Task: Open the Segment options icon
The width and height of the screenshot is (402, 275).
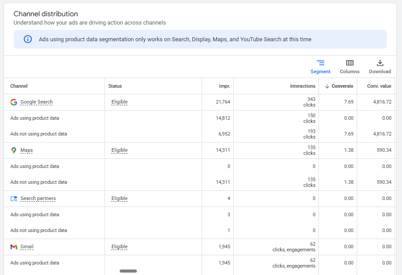Action: [320, 63]
